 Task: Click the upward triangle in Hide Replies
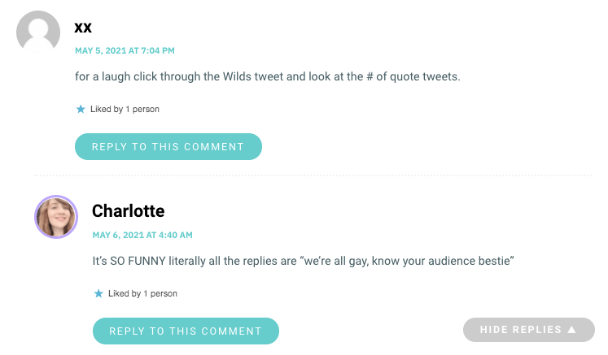[x=571, y=330]
